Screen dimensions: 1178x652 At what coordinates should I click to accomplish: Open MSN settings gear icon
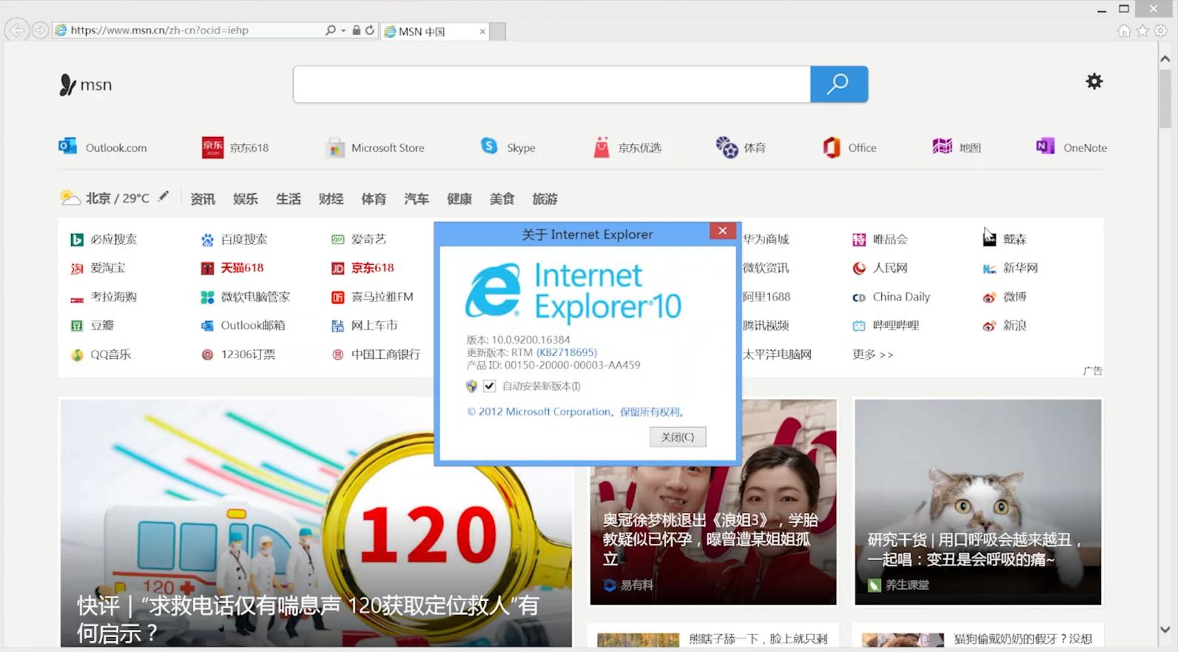1094,81
